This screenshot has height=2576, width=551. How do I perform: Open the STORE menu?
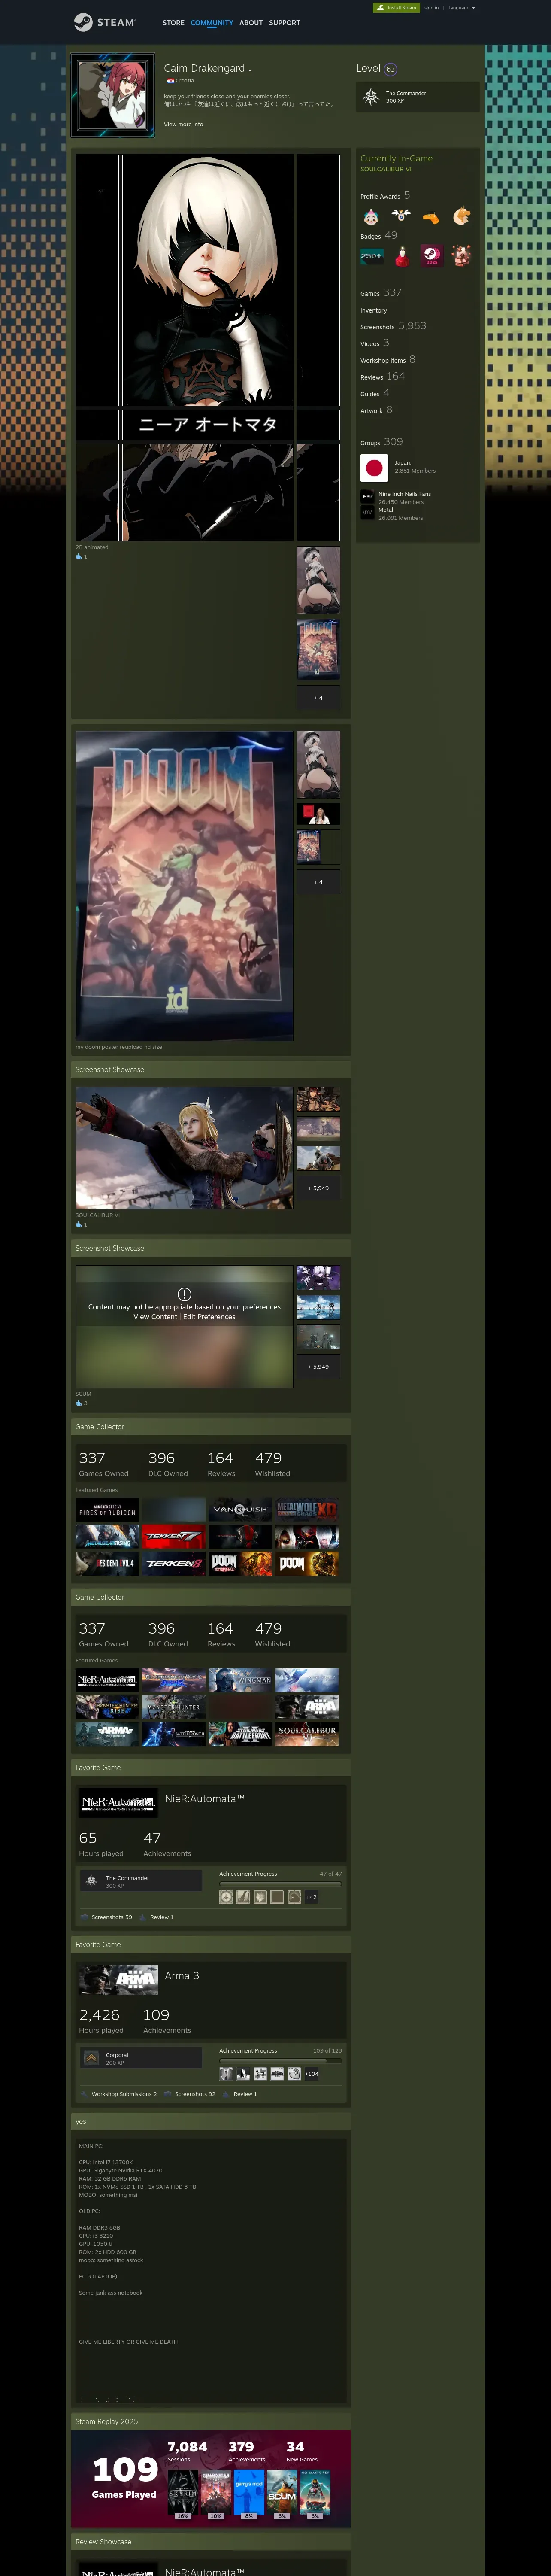click(x=173, y=23)
